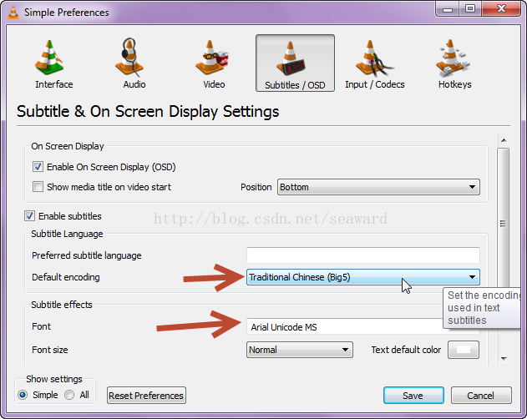Screen dimensions: 527x419
Task: Open the Interface preferences cone icon
Action: tap(49, 57)
